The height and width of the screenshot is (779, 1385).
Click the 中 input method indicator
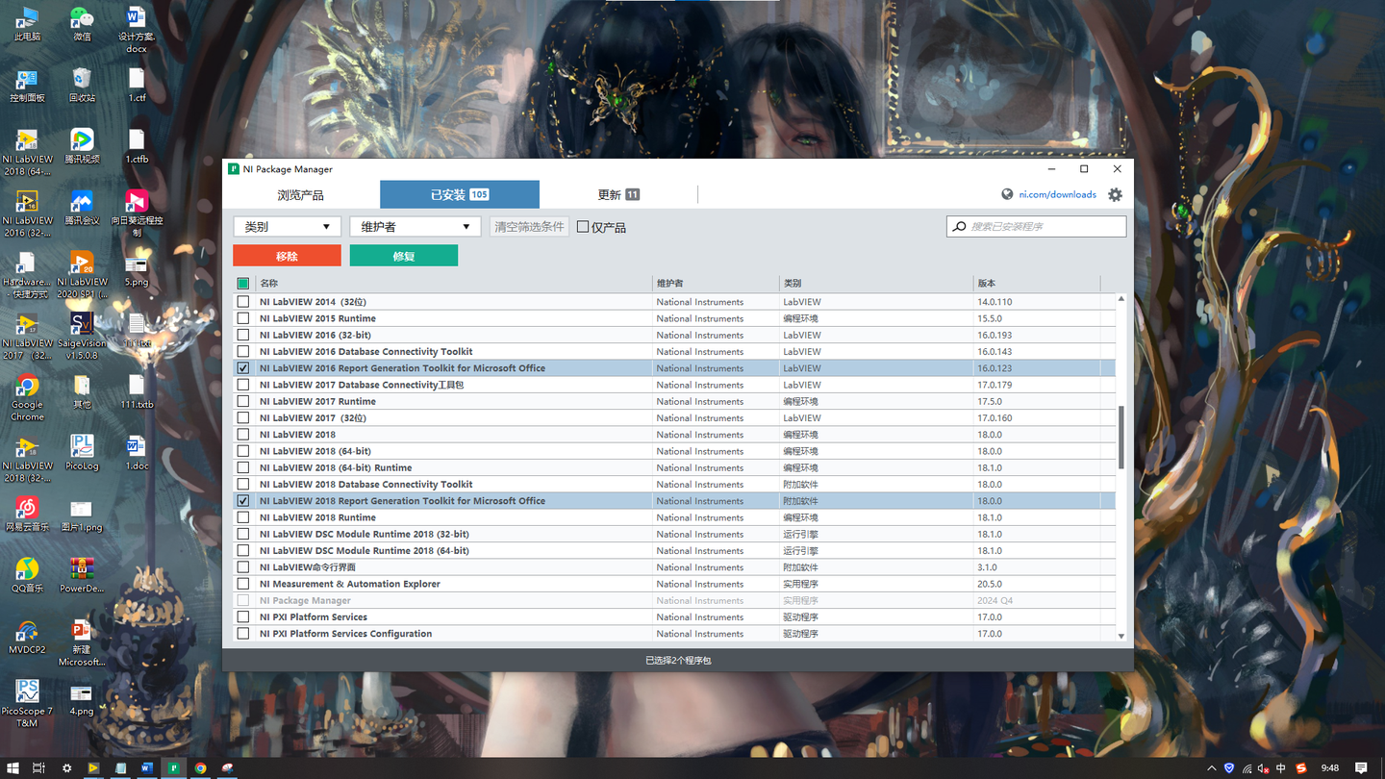[x=1281, y=768]
